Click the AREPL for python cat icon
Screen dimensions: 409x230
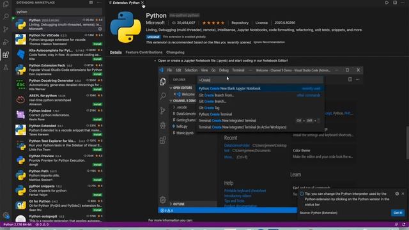tap(20, 100)
